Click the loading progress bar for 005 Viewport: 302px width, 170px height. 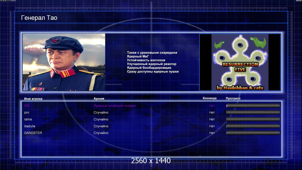(253, 105)
